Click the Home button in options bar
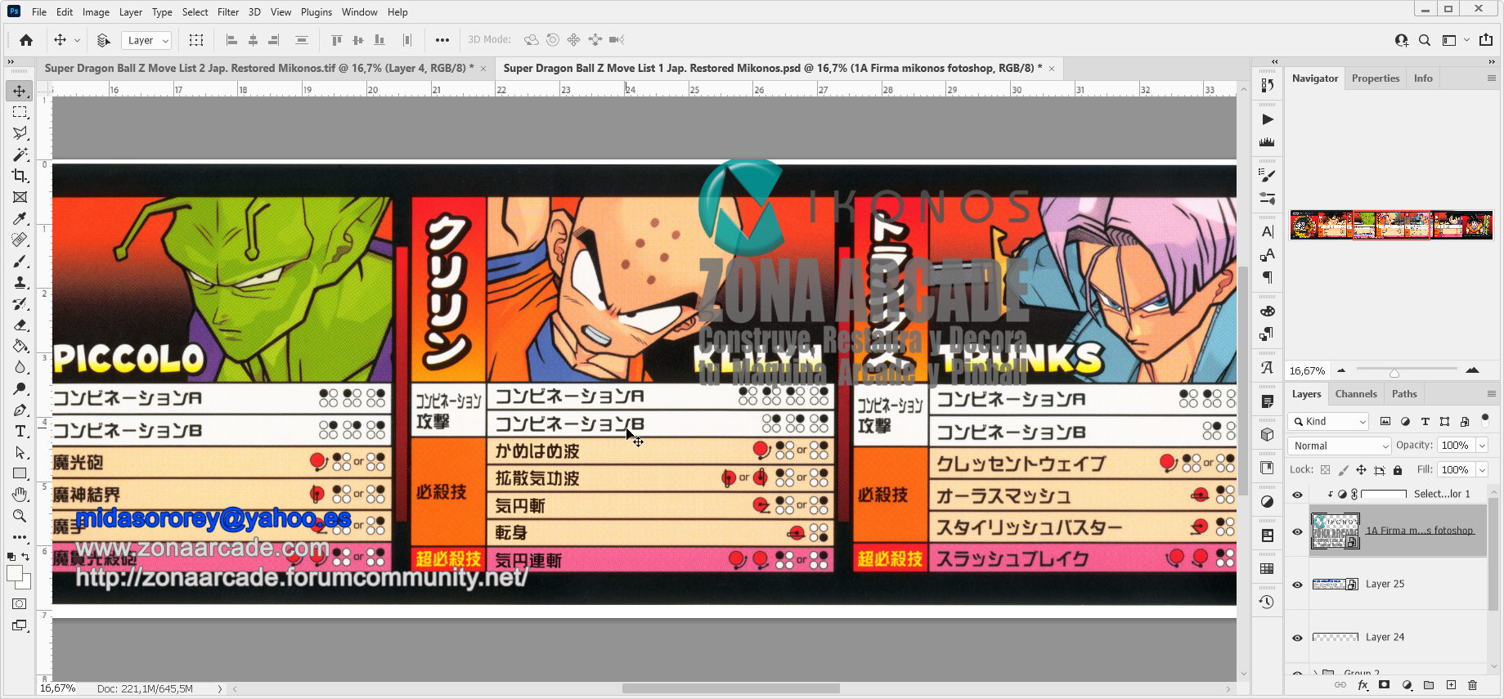This screenshot has height=699, width=1504. 26,40
